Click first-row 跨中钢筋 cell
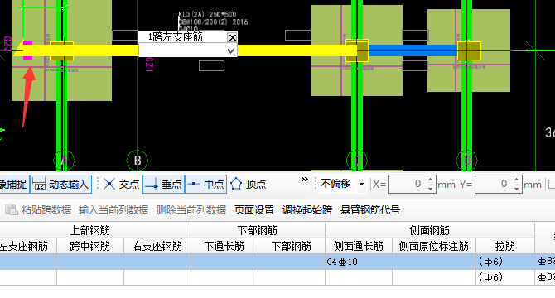This screenshot has height=298, width=555. point(90,262)
